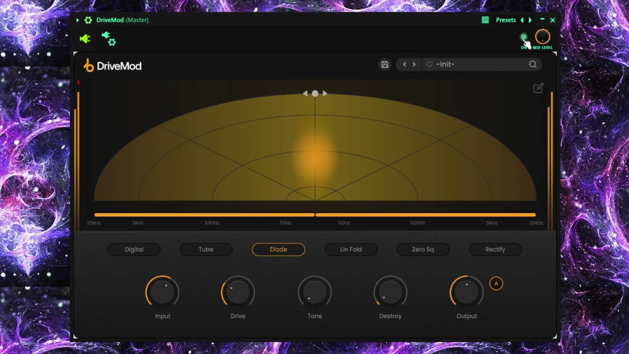This screenshot has width=629, height=354.
Task: Click the left arrow beside center dot
Action: click(x=305, y=93)
